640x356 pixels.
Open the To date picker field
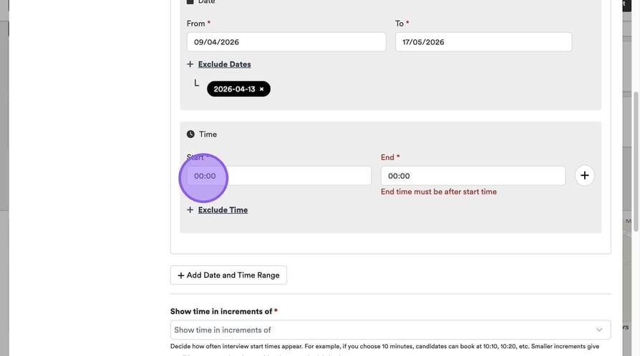pyautogui.click(x=483, y=42)
